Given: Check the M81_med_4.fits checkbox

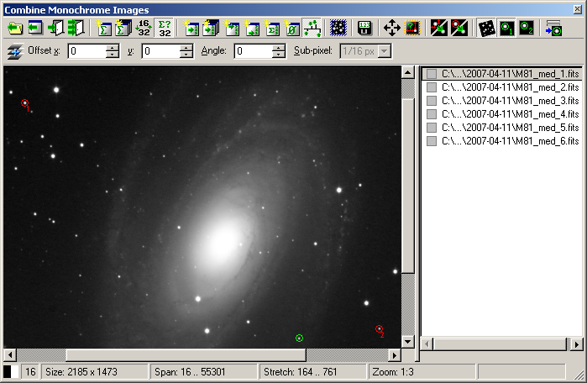Looking at the screenshot, I should (432, 114).
